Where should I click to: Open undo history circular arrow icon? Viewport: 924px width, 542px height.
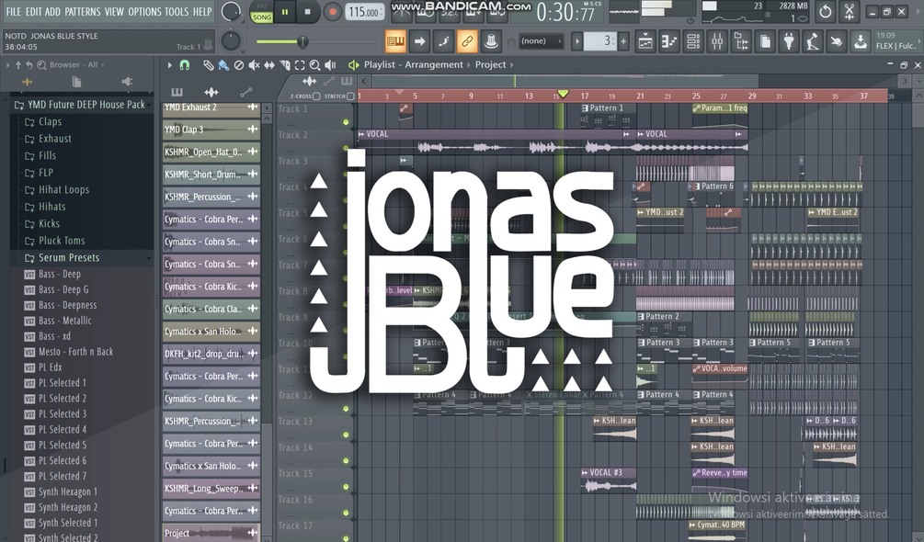(x=825, y=11)
